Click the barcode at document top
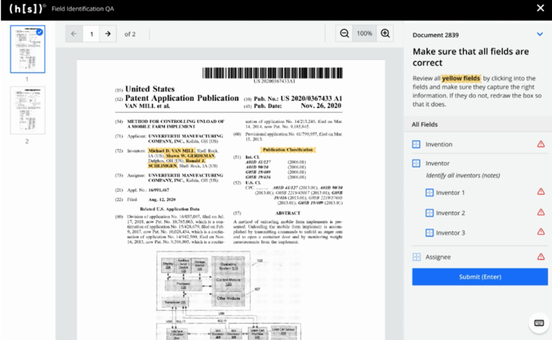The height and width of the screenshot is (340, 552). 272,73
